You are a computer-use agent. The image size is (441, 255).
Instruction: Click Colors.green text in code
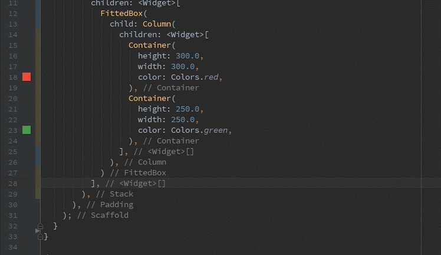click(x=199, y=130)
